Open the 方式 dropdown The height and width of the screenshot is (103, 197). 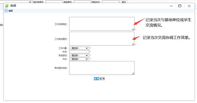(x=79, y=59)
